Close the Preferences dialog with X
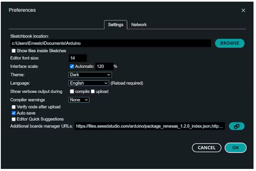The width and height of the screenshot is (256, 171). (243, 10)
